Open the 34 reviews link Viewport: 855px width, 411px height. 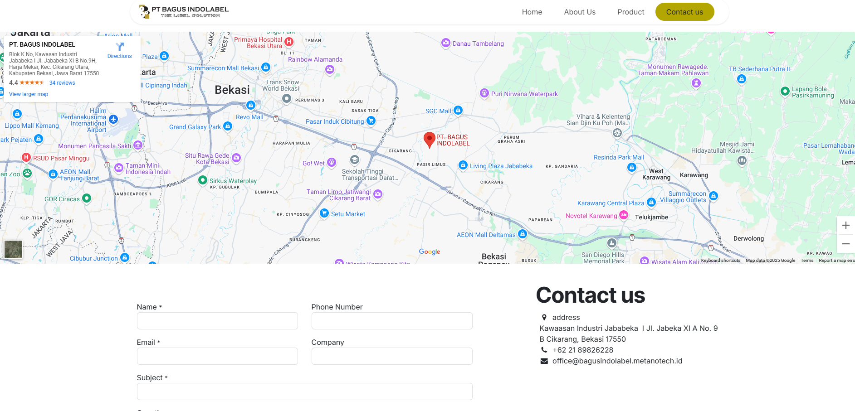(62, 83)
